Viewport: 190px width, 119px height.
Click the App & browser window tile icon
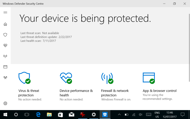click(149, 78)
